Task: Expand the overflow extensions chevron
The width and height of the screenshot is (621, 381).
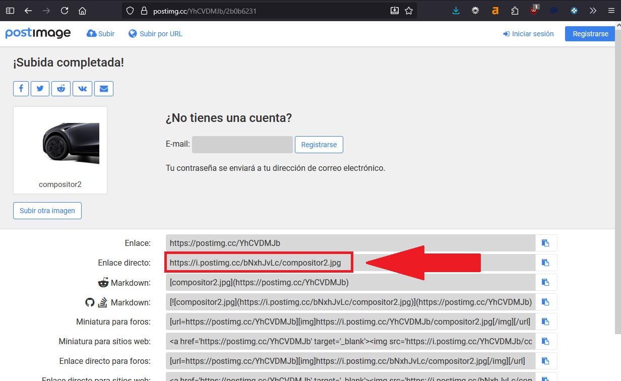Action: click(593, 11)
